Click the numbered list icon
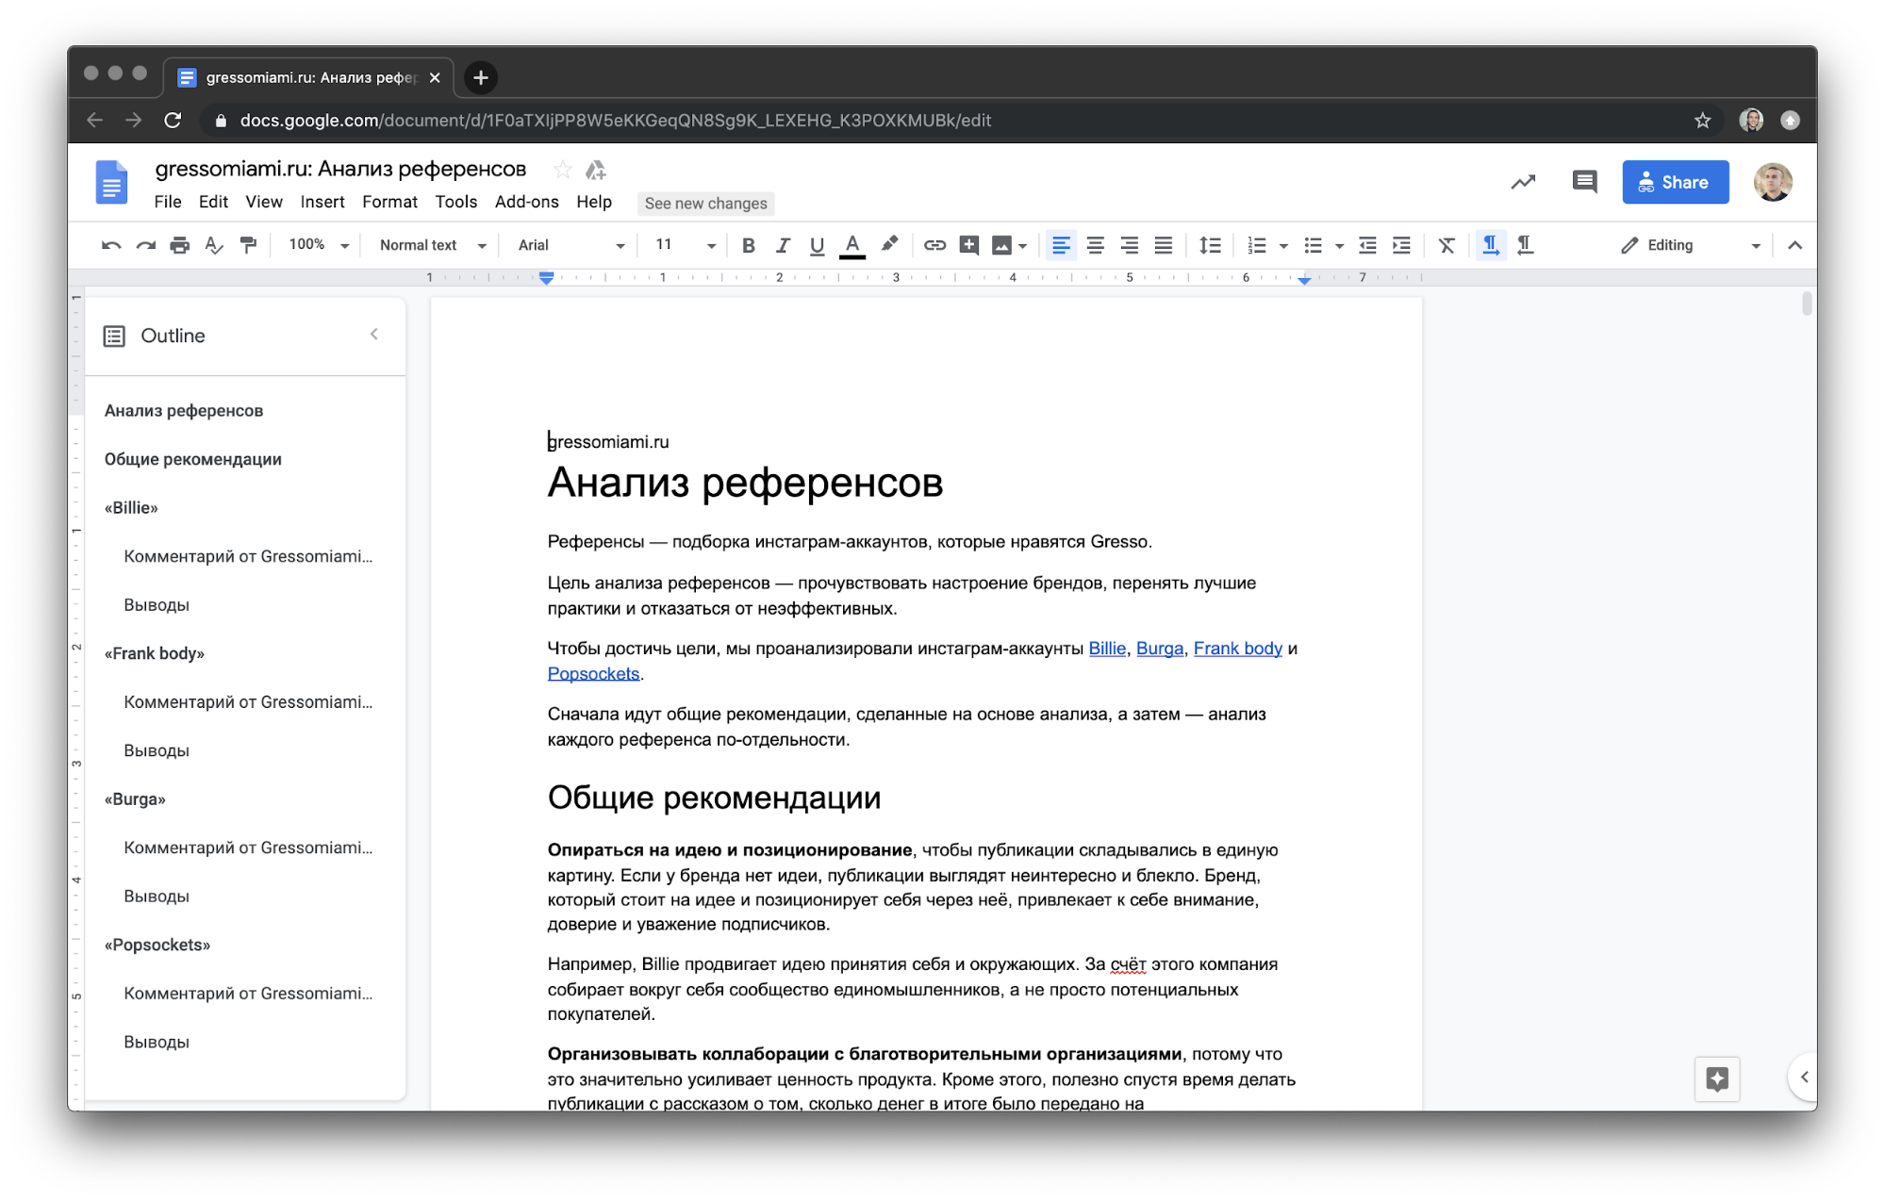Screen dimensions: 1885x1201 pos(1256,245)
